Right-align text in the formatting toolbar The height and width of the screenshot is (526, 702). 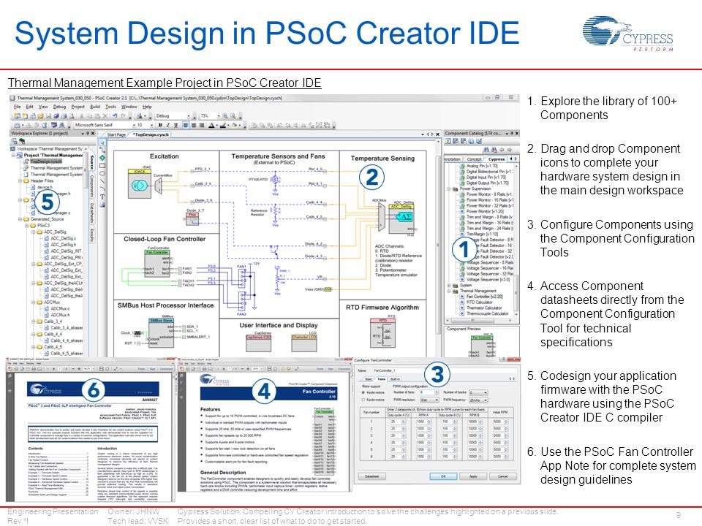pos(202,125)
